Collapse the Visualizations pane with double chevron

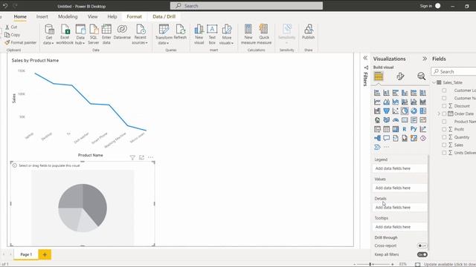coord(425,59)
